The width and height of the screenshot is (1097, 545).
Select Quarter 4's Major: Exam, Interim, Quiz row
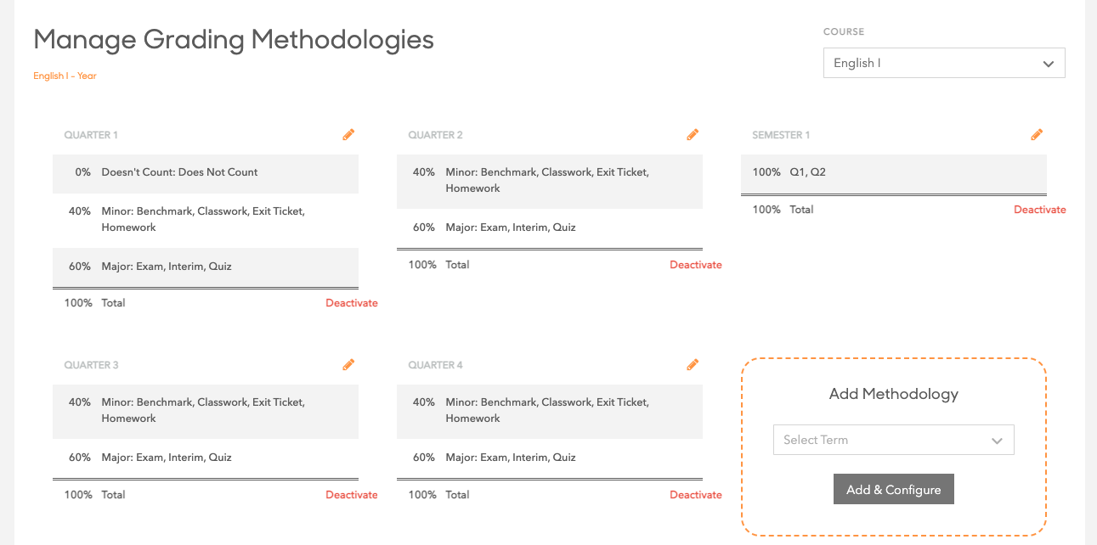pyautogui.click(x=549, y=458)
